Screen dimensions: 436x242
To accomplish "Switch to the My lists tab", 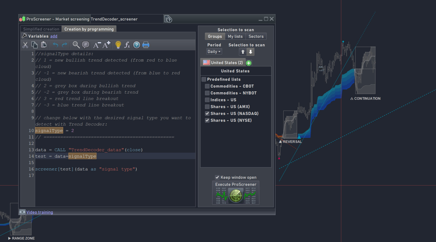I will pos(235,37).
